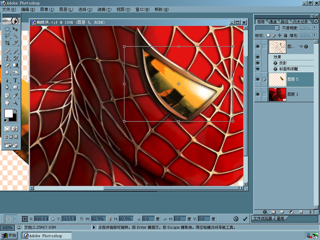Commit the transform with the checkmark
Image resolution: width=320 pixels, height=240 pixels.
point(245,219)
